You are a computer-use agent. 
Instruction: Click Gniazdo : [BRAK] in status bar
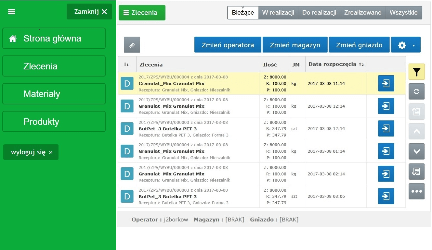(x=274, y=220)
